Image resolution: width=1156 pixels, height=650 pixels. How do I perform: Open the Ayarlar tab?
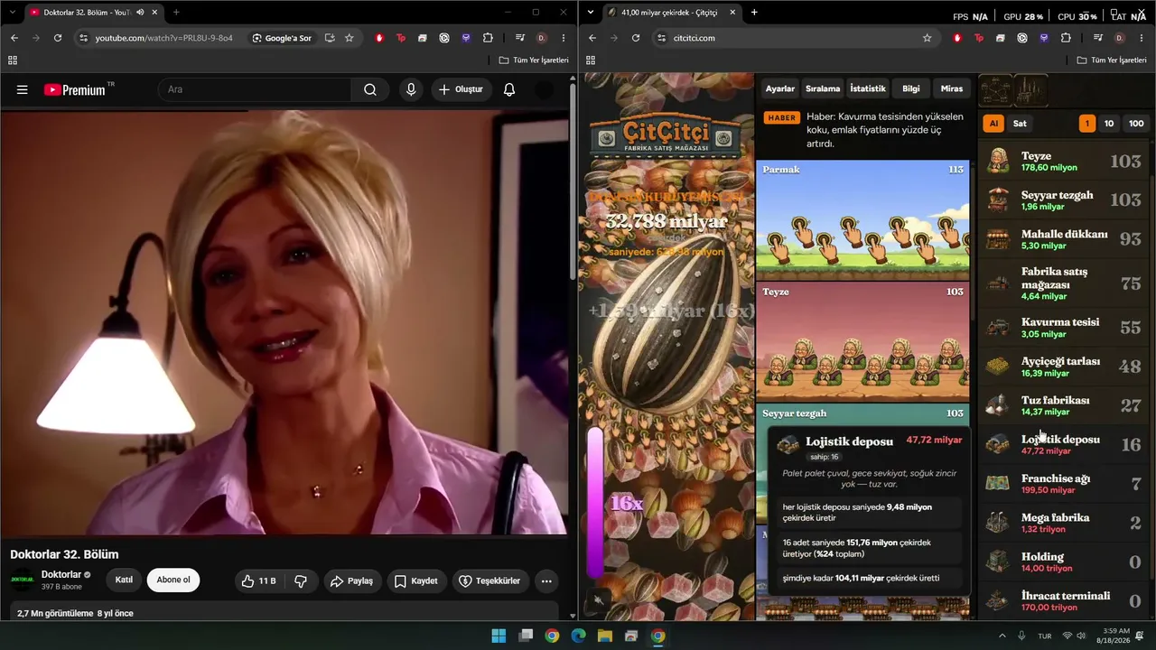tap(780, 88)
